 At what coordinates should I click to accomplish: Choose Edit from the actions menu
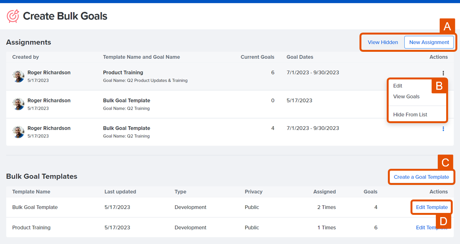(x=397, y=86)
